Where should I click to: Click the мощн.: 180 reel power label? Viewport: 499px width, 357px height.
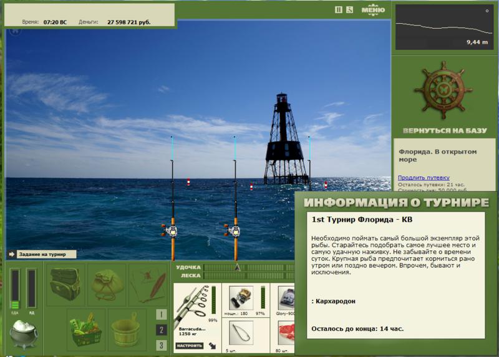(236, 314)
